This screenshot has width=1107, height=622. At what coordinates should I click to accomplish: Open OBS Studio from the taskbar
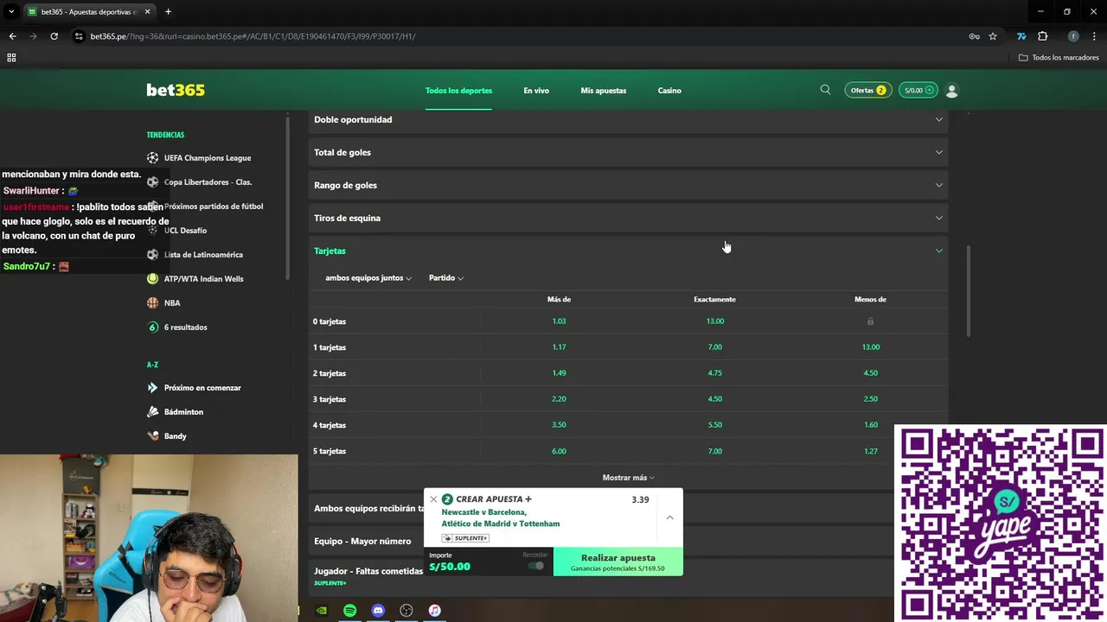(406, 611)
